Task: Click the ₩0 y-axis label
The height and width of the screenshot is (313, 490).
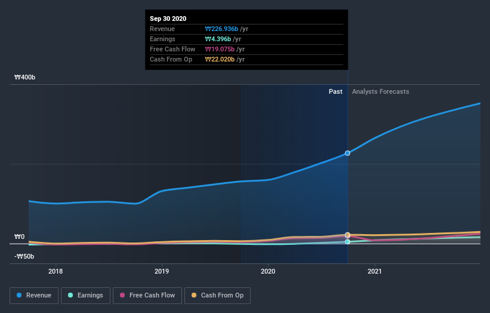Action: (x=19, y=237)
